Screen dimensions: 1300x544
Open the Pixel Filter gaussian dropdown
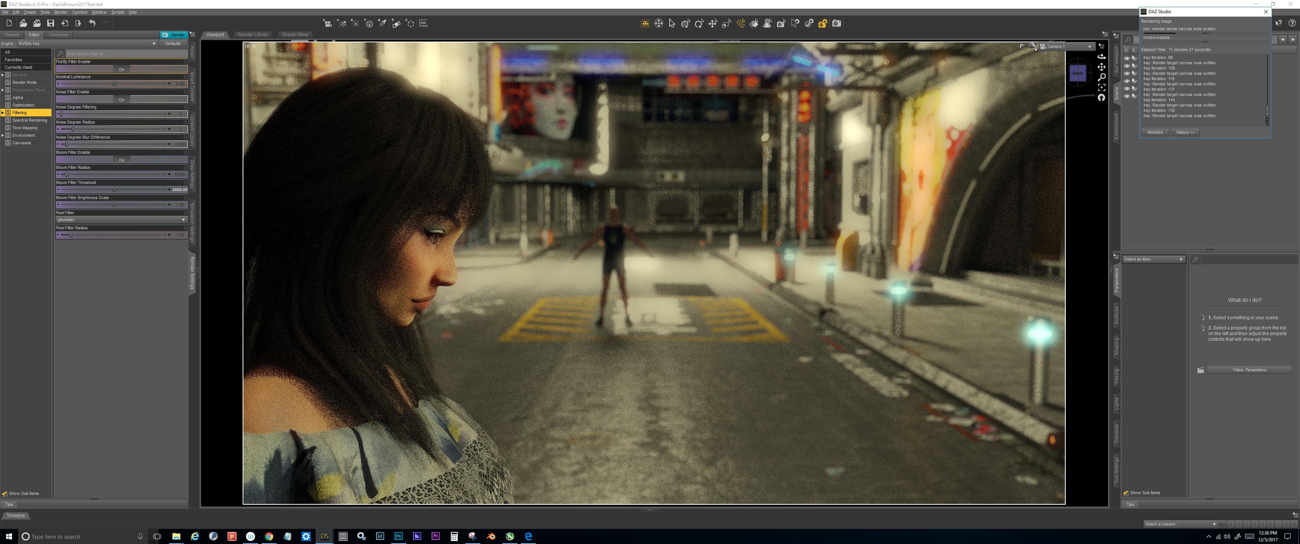click(121, 219)
